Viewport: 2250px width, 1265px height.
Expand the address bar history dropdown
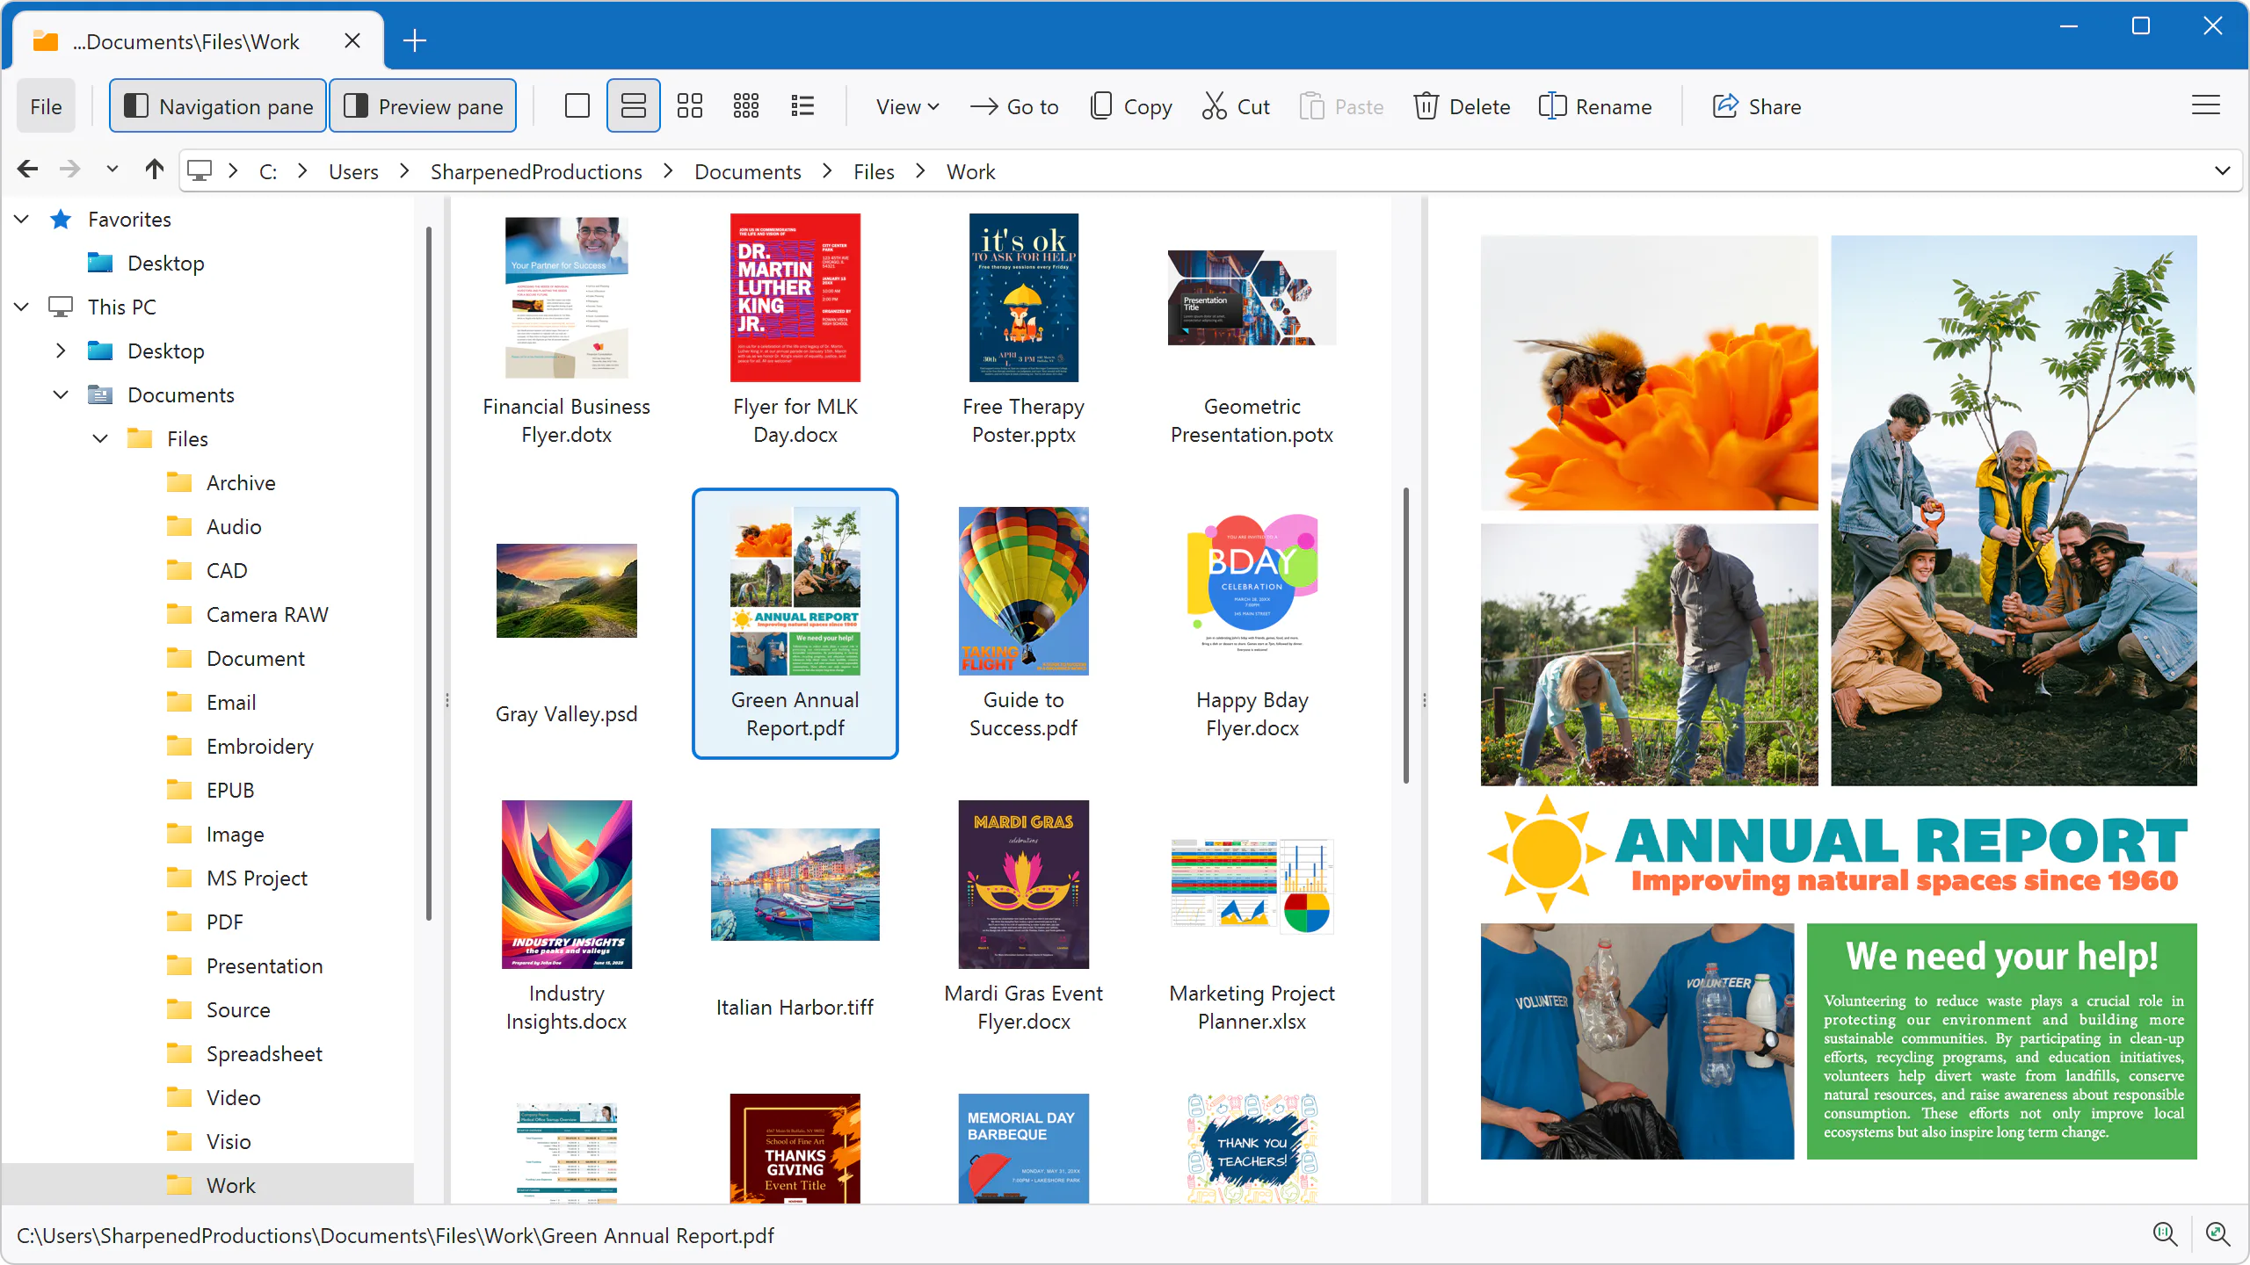2223,170
